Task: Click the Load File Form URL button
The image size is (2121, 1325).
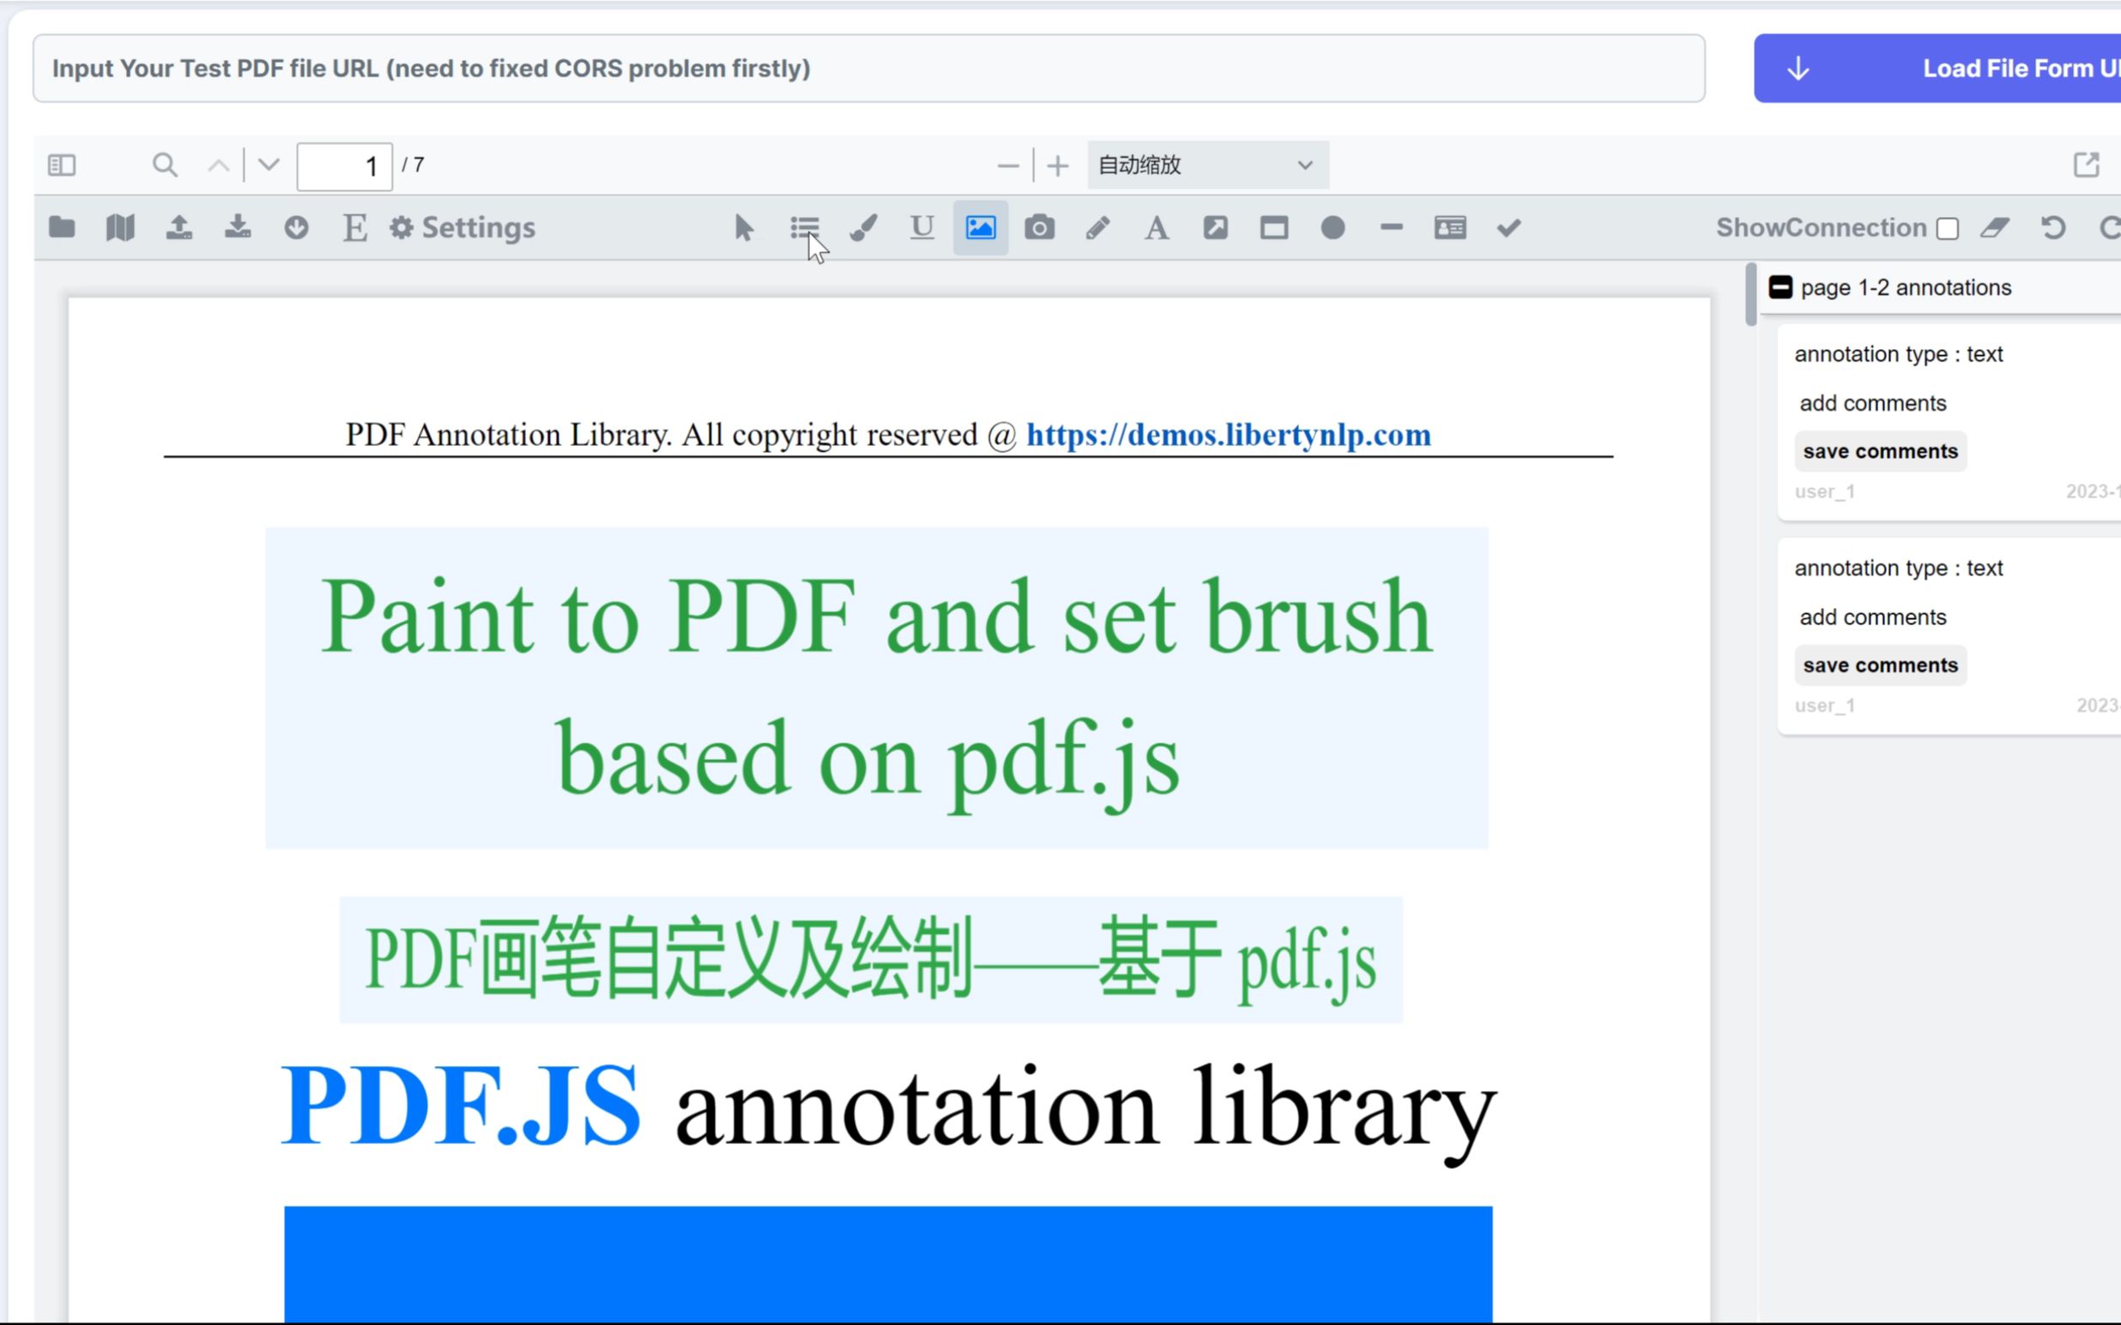Action: [1972, 69]
